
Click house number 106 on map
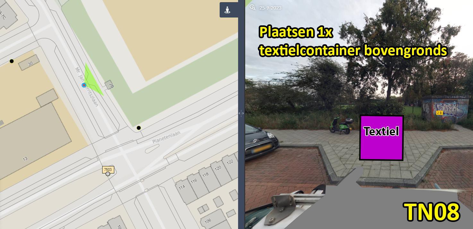pyautogui.click(x=208, y=221)
